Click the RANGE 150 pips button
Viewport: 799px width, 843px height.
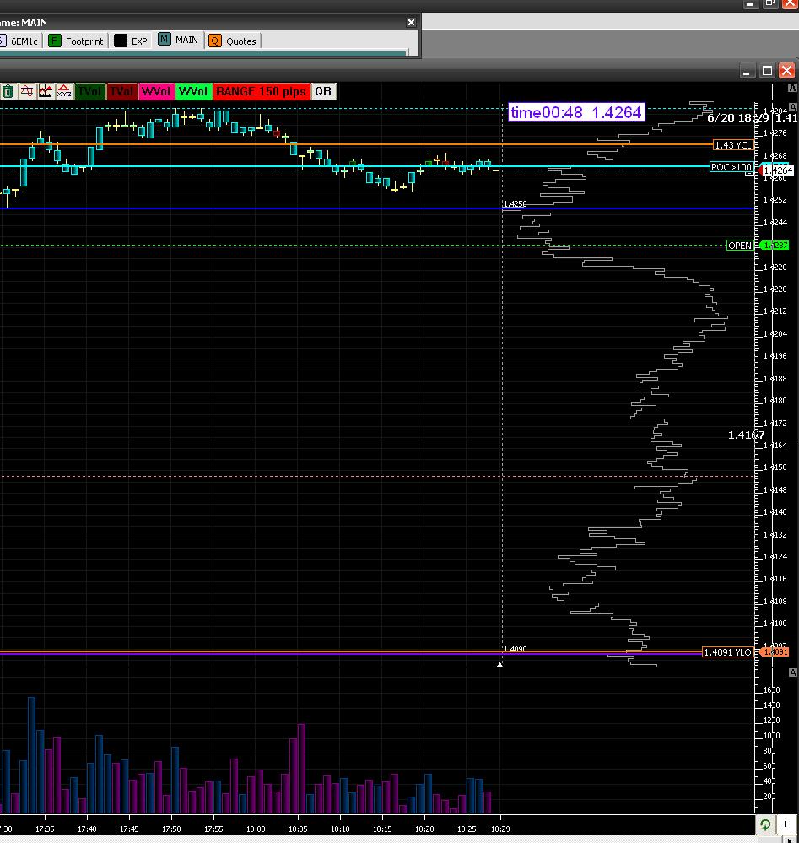[x=261, y=91]
